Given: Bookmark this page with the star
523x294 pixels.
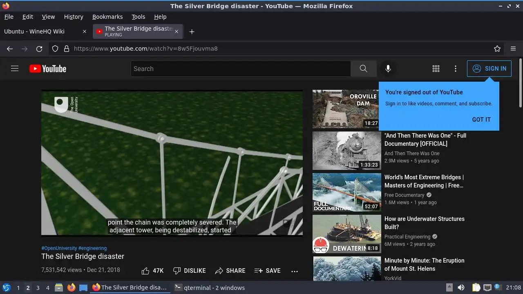Looking at the screenshot, I should pos(497,49).
